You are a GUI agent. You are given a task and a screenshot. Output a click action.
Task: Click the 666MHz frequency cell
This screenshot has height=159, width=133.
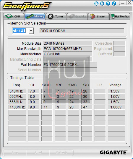[x=17, y=102]
